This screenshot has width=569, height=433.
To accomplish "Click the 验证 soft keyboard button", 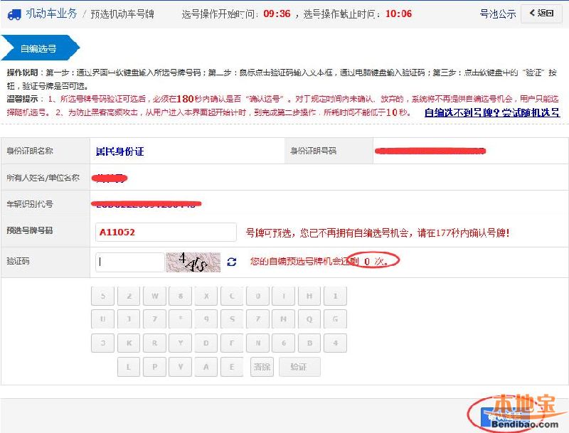I will pyautogui.click(x=299, y=367).
